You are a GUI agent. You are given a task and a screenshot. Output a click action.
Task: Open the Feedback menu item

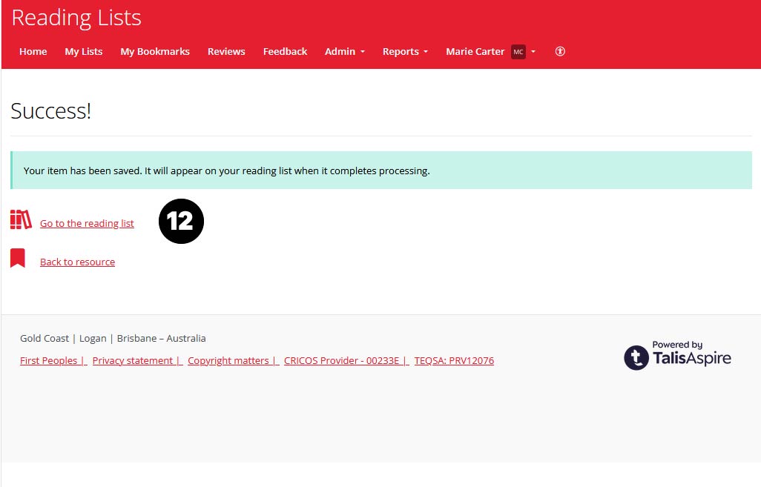pyautogui.click(x=285, y=52)
